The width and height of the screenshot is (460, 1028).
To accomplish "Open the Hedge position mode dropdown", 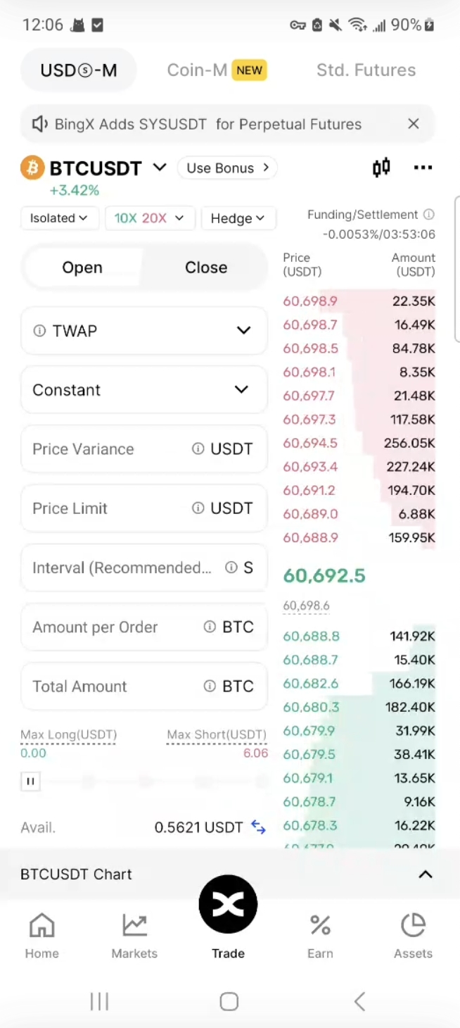I will pos(238,218).
